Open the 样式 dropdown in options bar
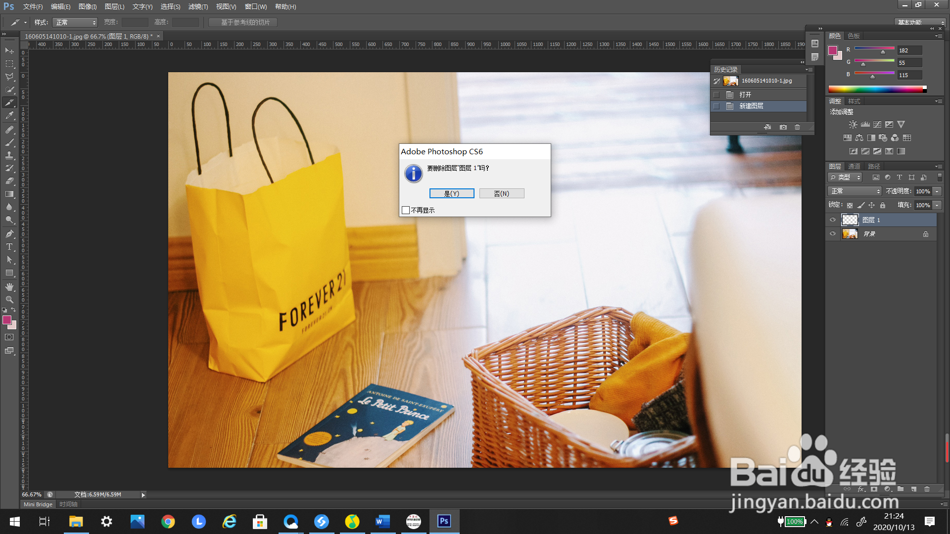950x534 pixels. pyautogui.click(x=75, y=22)
